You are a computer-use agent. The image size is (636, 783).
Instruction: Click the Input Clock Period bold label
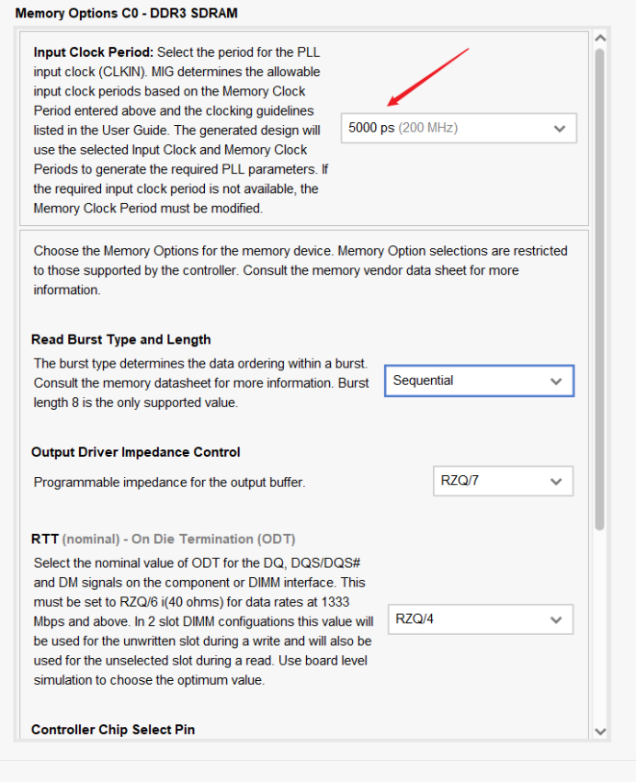pos(92,51)
